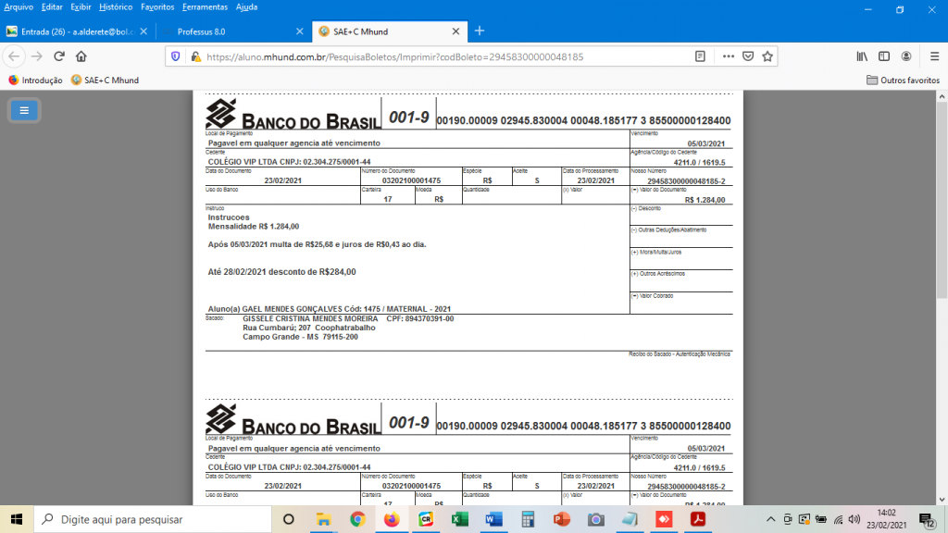Open Word from taskbar

click(x=493, y=519)
